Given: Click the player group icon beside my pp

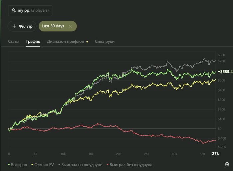Looking at the screenshot, I should click(14, 11).
